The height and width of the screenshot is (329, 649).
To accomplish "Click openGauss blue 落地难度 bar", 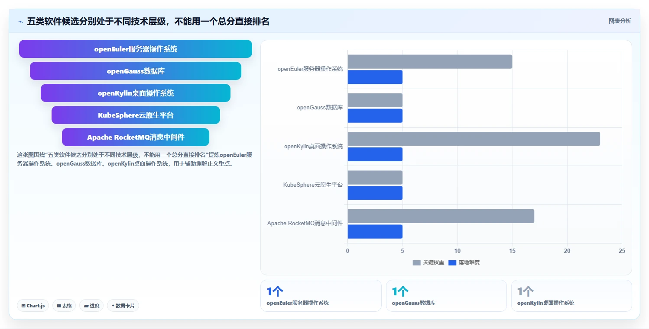I will click(375, 115).
